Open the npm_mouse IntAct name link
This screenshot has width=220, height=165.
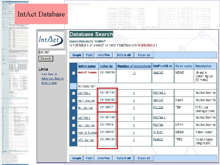pyautogui.click(x=86, y=101)
